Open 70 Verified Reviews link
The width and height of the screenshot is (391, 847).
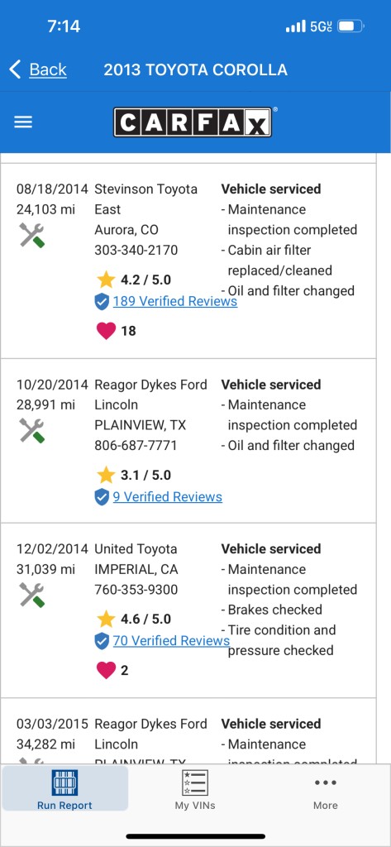171,641
